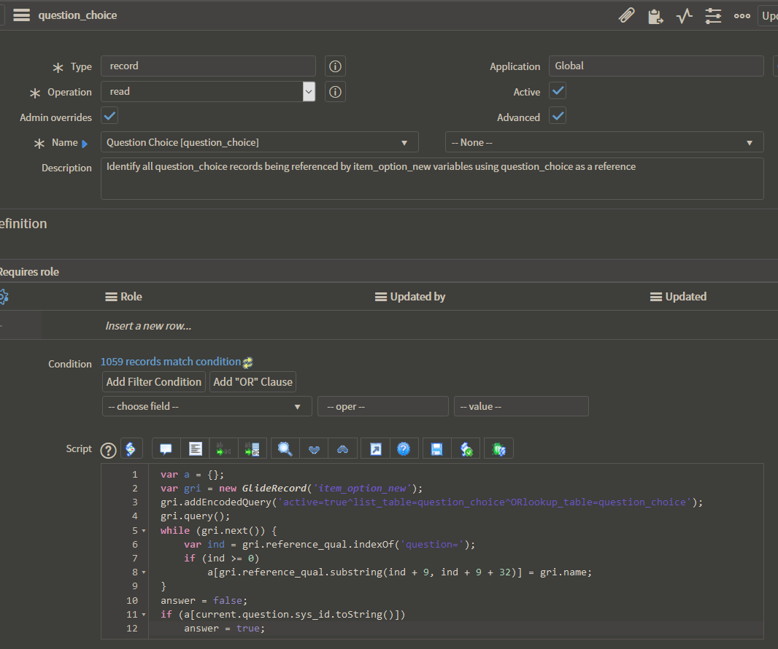
Task: Uncheck the Admin overrides checkbox
Action: tap(109, 116)
